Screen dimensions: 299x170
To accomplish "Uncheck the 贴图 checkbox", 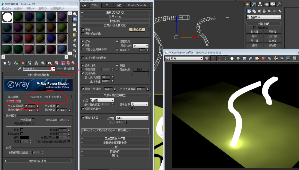I will click(x=117, y=65).
